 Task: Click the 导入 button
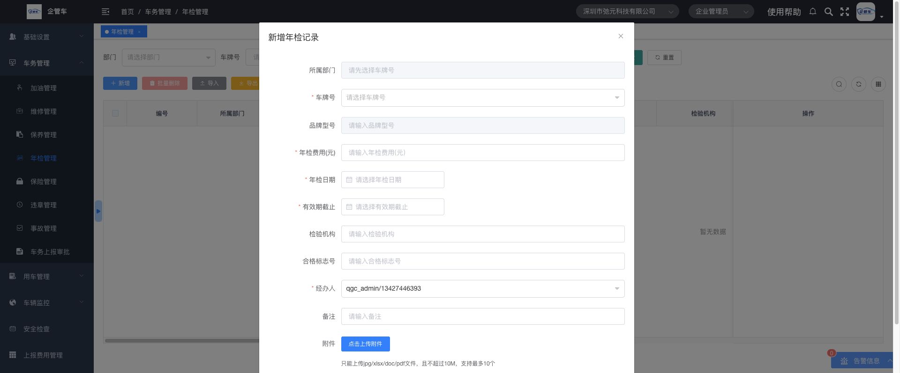point(209,83)
